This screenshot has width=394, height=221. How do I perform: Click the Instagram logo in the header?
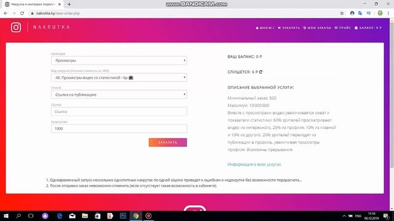(x=16, y=27)
